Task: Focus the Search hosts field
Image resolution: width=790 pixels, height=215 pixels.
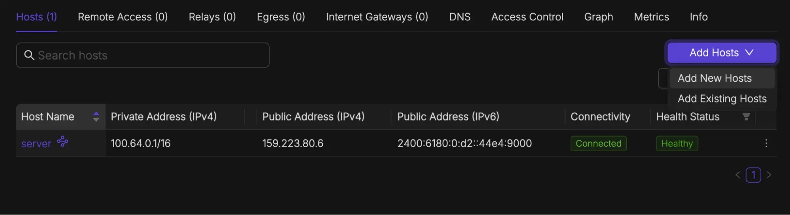Action: click(150, 55)
